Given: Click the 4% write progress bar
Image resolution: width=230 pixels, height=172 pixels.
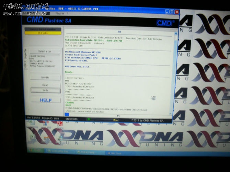Looking at the screenshot, I should coord(118,116).
